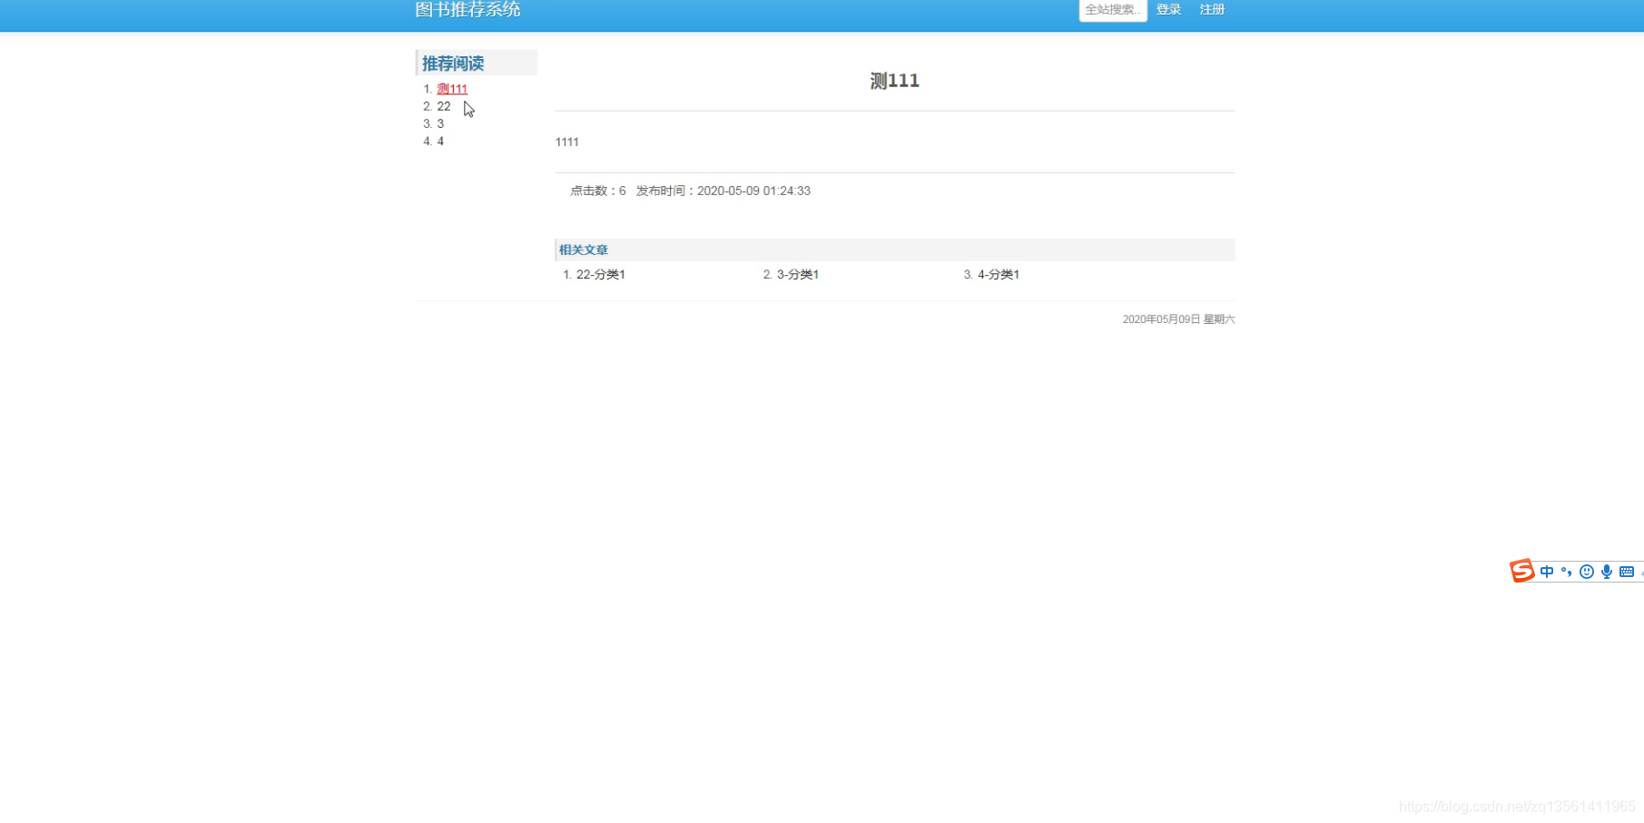This screenshot has height=823, width=1644.
Task: Toggle Chinese/English mode 中 in IME bar
Action: pos(1547,572)
